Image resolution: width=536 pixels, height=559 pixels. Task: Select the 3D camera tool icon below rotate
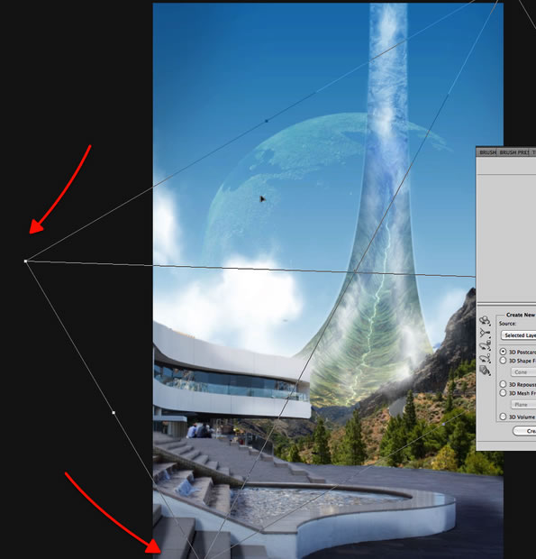pos(485,333)
